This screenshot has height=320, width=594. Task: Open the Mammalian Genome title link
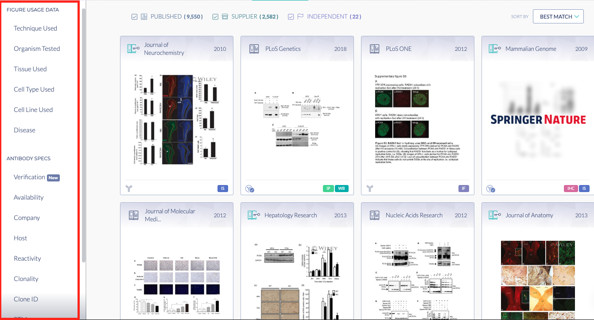[531, 49]
